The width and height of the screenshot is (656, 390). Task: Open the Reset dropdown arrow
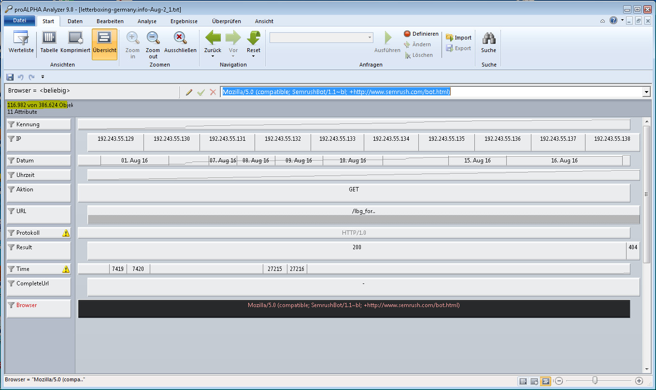point(253,56)
